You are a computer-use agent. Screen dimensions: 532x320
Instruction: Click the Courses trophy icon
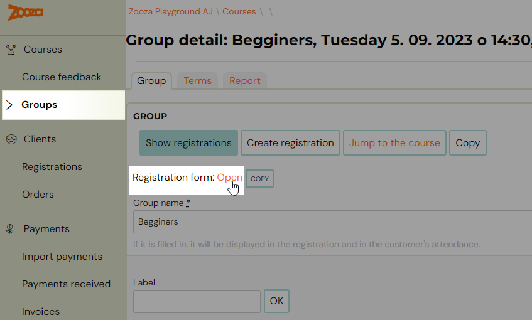(11, 50)
